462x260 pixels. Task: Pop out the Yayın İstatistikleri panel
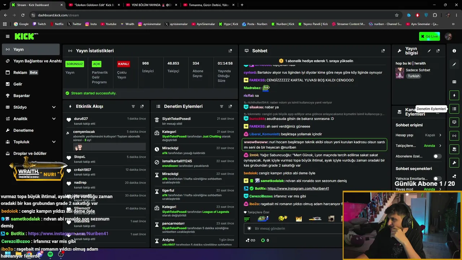pyautogui.click(x=230, y=51)
